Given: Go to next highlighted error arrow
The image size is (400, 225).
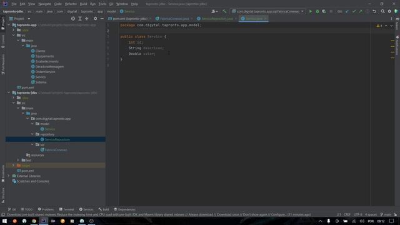Looking at the screenshot, I should coord(391,26).
